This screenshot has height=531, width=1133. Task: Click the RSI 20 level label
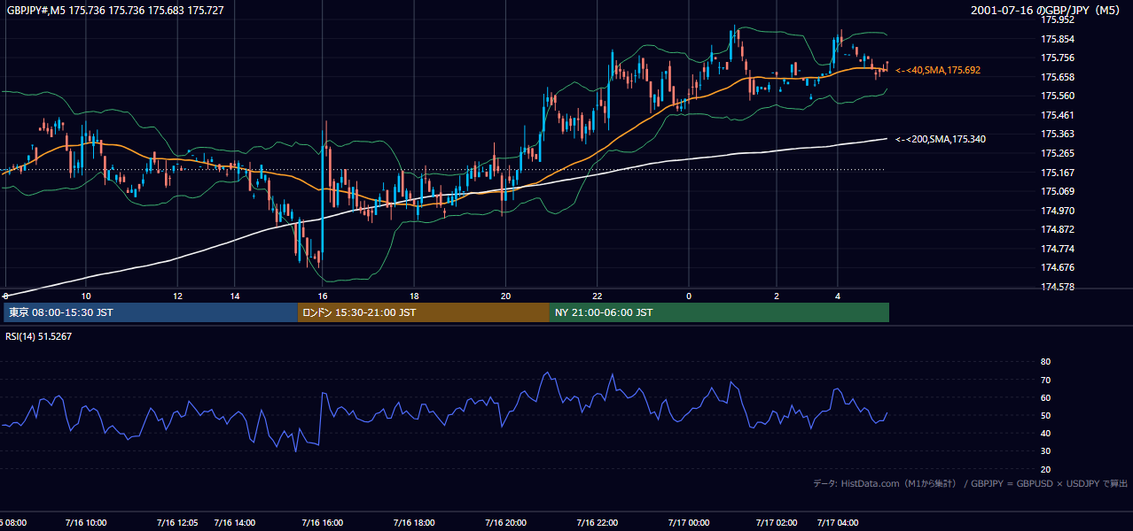(x=1045, y=469)
